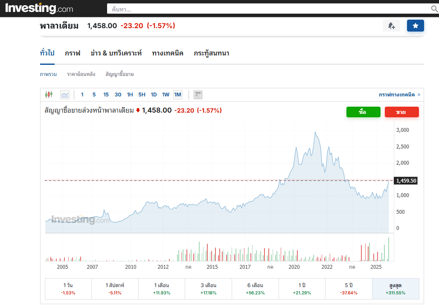Click the red ขาย sell button
Image resolution: width=439 pixels, height=308 pixels.
point(401,112)
